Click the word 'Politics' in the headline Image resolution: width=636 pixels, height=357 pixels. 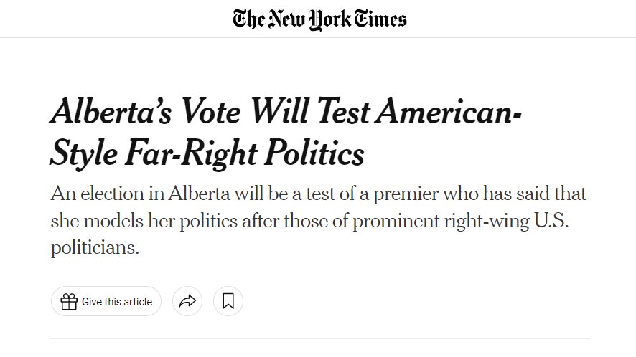(x=314, y=153)
